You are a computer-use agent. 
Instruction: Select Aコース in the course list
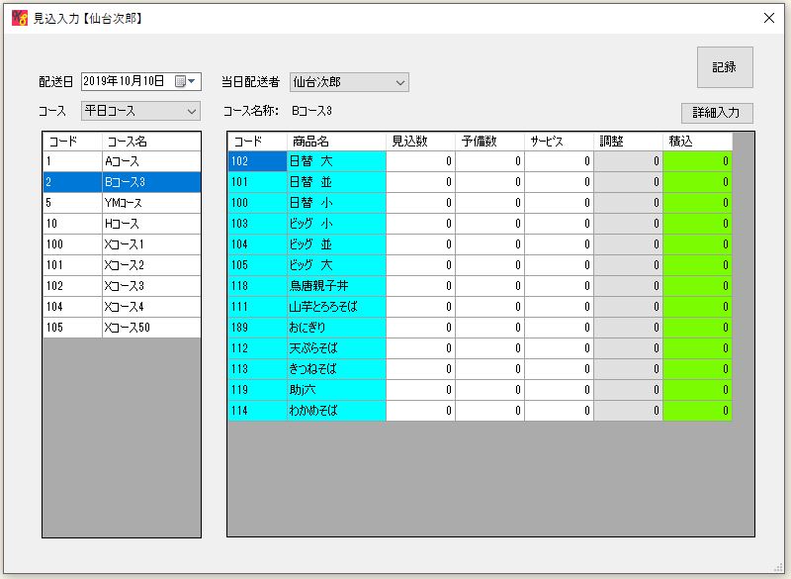point(150,161)
